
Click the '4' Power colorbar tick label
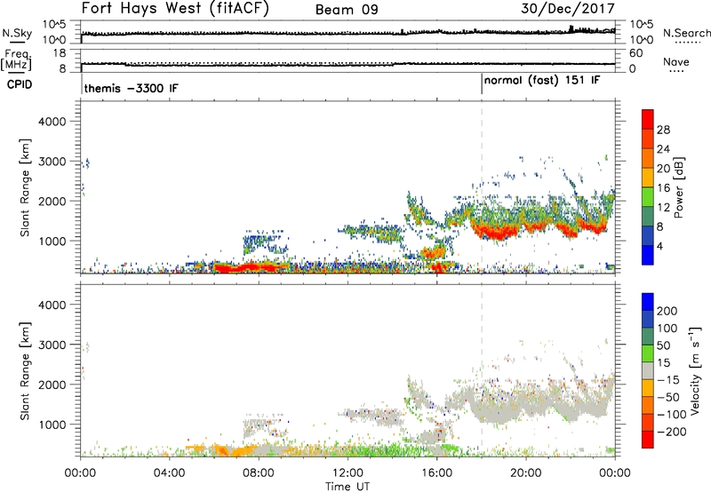pyautogui.click(x=659, y=246)
